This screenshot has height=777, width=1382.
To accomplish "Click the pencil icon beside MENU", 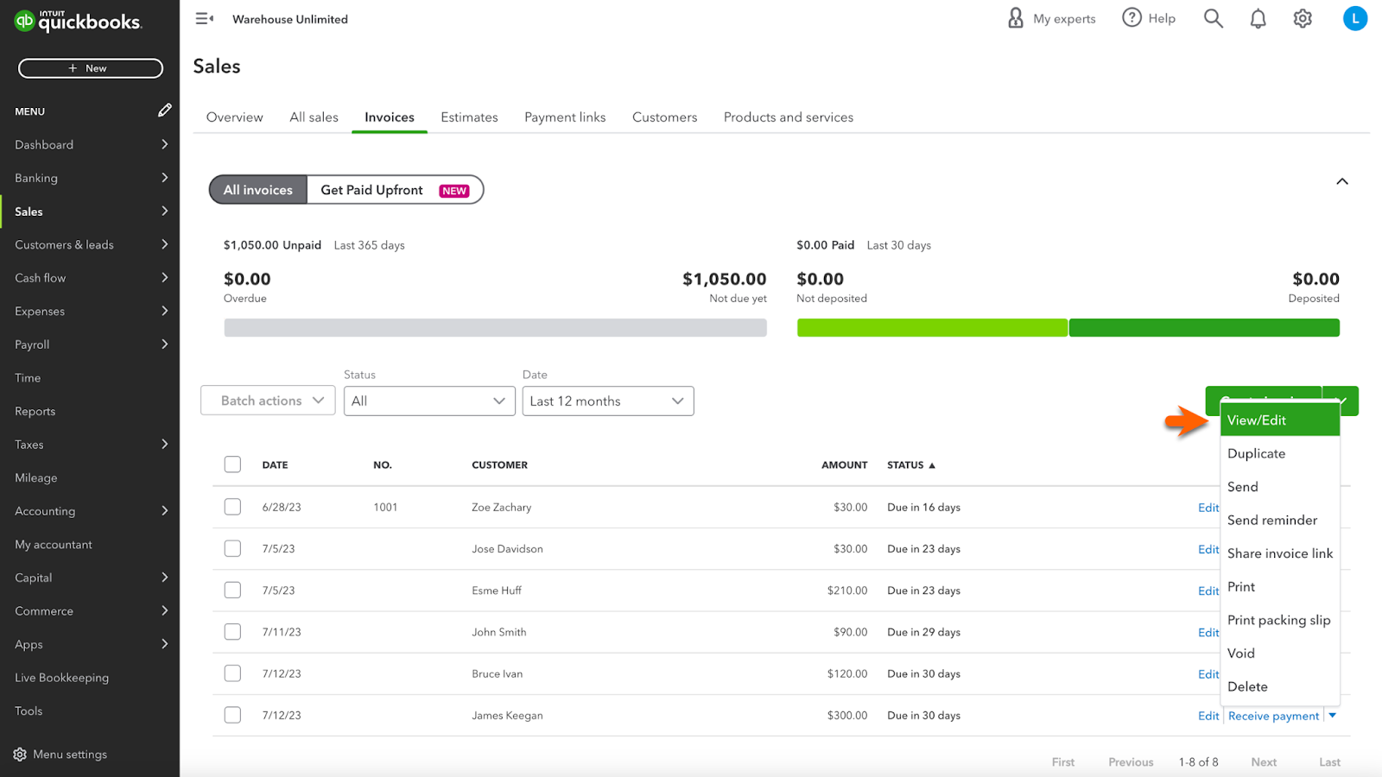I will [x=164, y=111].
